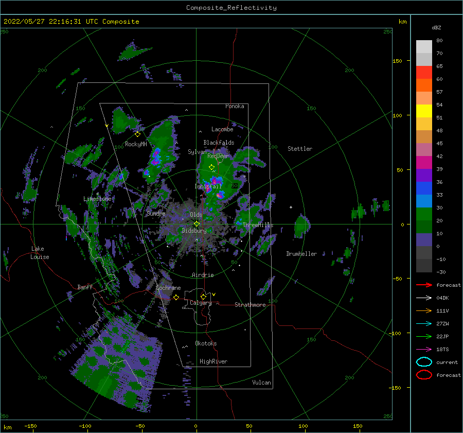Viewport: 463px width, 433px height.
Task: Click the Limestone label
Action: (97, 199)
